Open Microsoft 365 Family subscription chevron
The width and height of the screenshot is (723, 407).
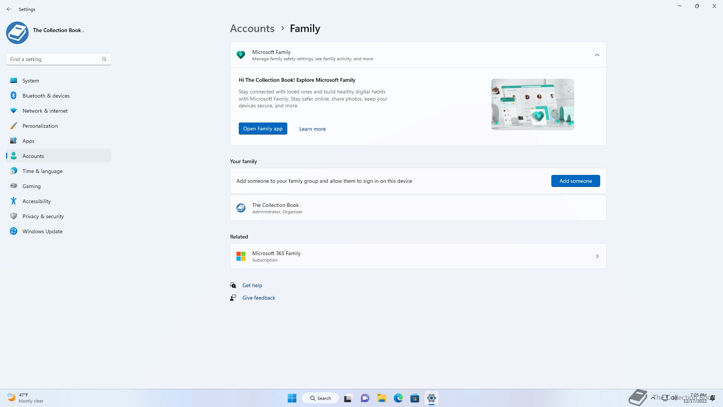(597, 256)
